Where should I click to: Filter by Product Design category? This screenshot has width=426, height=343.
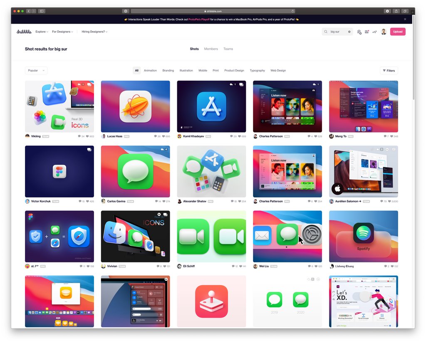click(234, 70)
